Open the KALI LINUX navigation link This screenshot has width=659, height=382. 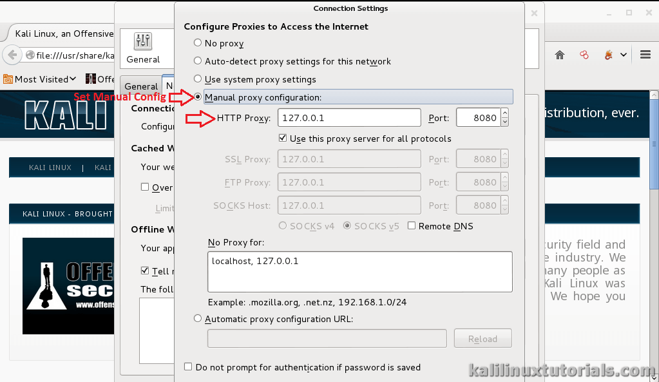pyautogui.click(x=50, y=167)
